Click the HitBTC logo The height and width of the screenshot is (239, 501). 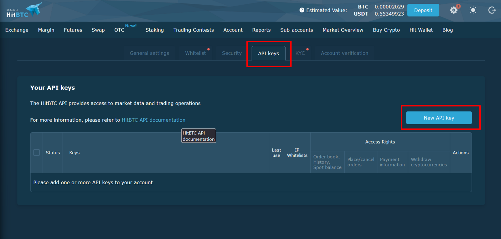[x=24, y=10]
